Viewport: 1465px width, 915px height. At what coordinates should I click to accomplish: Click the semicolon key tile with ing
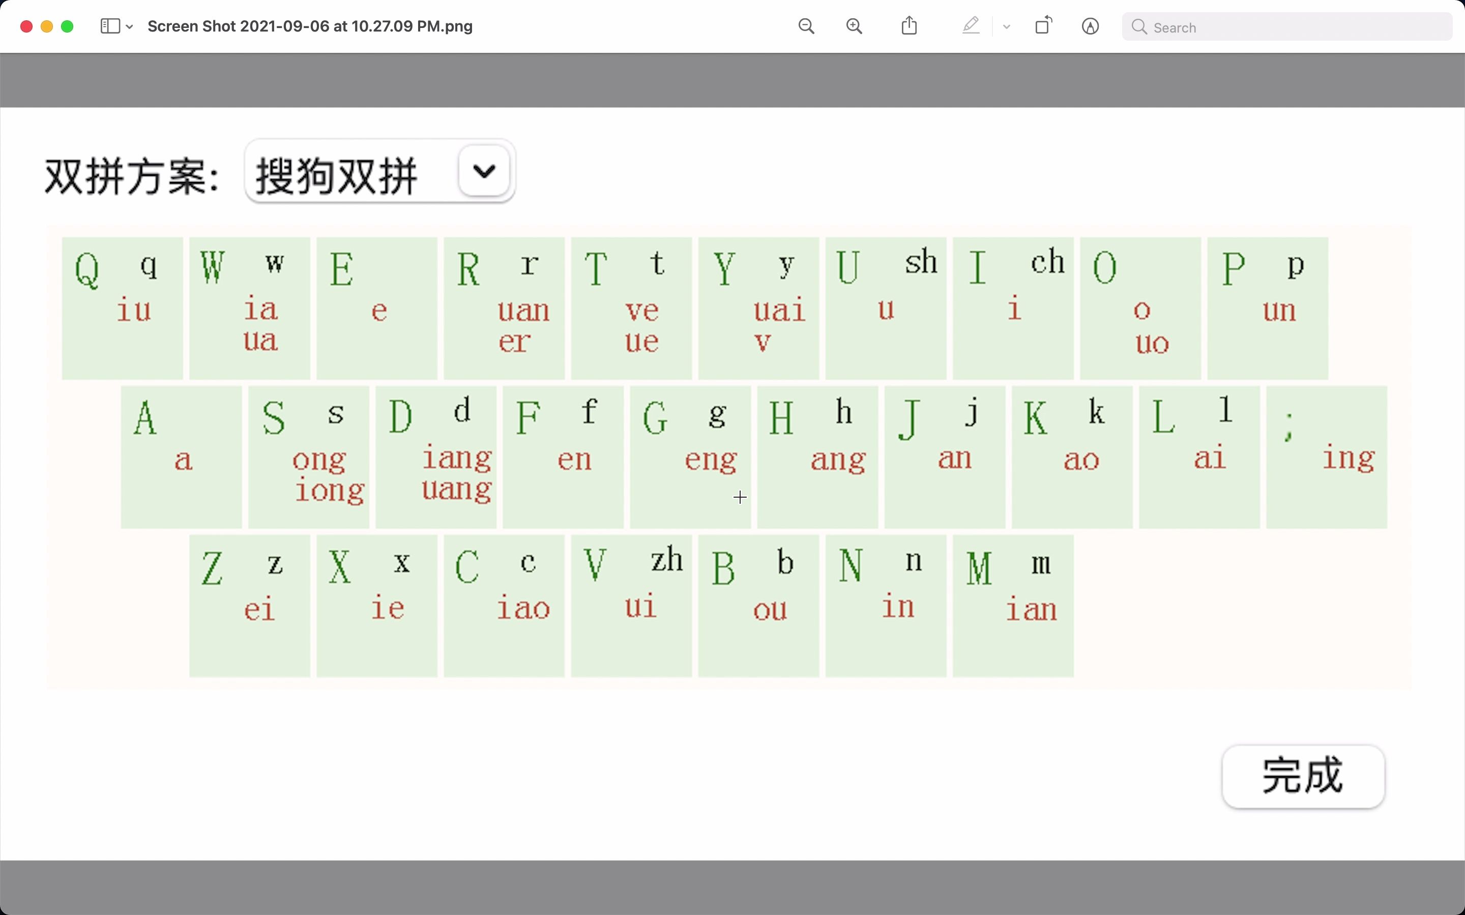coord(1327,457)
